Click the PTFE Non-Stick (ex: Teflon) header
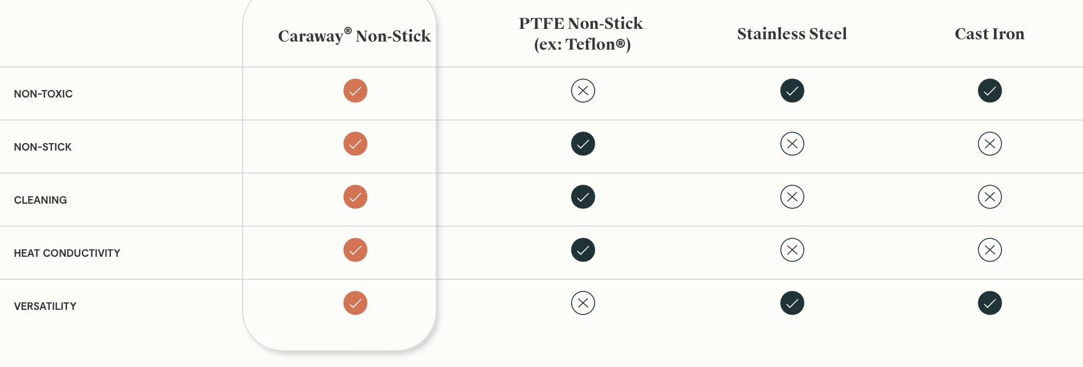 click(581, 33)
